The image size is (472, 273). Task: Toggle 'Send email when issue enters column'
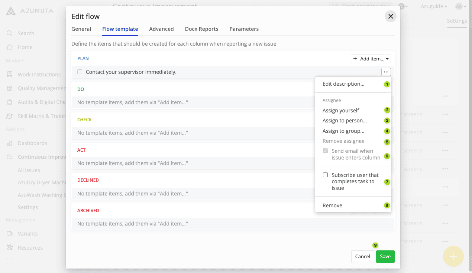point(326,151)
